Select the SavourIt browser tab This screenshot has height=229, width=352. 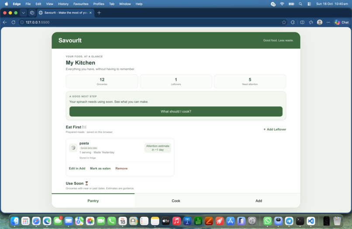click(65, 13)
